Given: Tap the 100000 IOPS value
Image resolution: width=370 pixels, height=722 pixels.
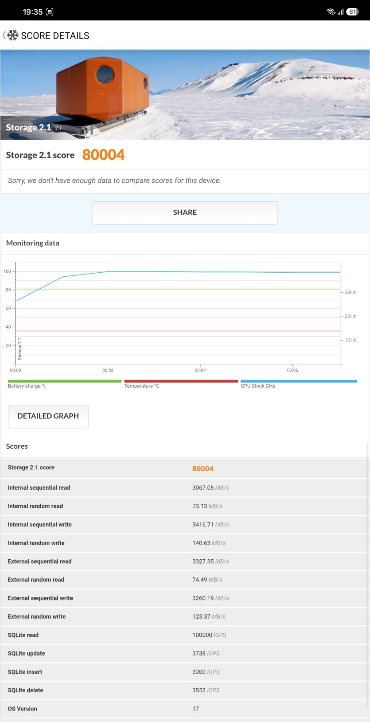Looking at the screenshot, I should click(x=209, y=635).
